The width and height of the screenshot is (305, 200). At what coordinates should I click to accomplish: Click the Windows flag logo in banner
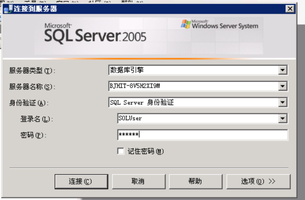point(186,24)
